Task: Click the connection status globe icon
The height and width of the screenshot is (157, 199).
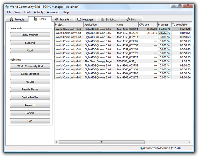Action: tap(142, 148)
